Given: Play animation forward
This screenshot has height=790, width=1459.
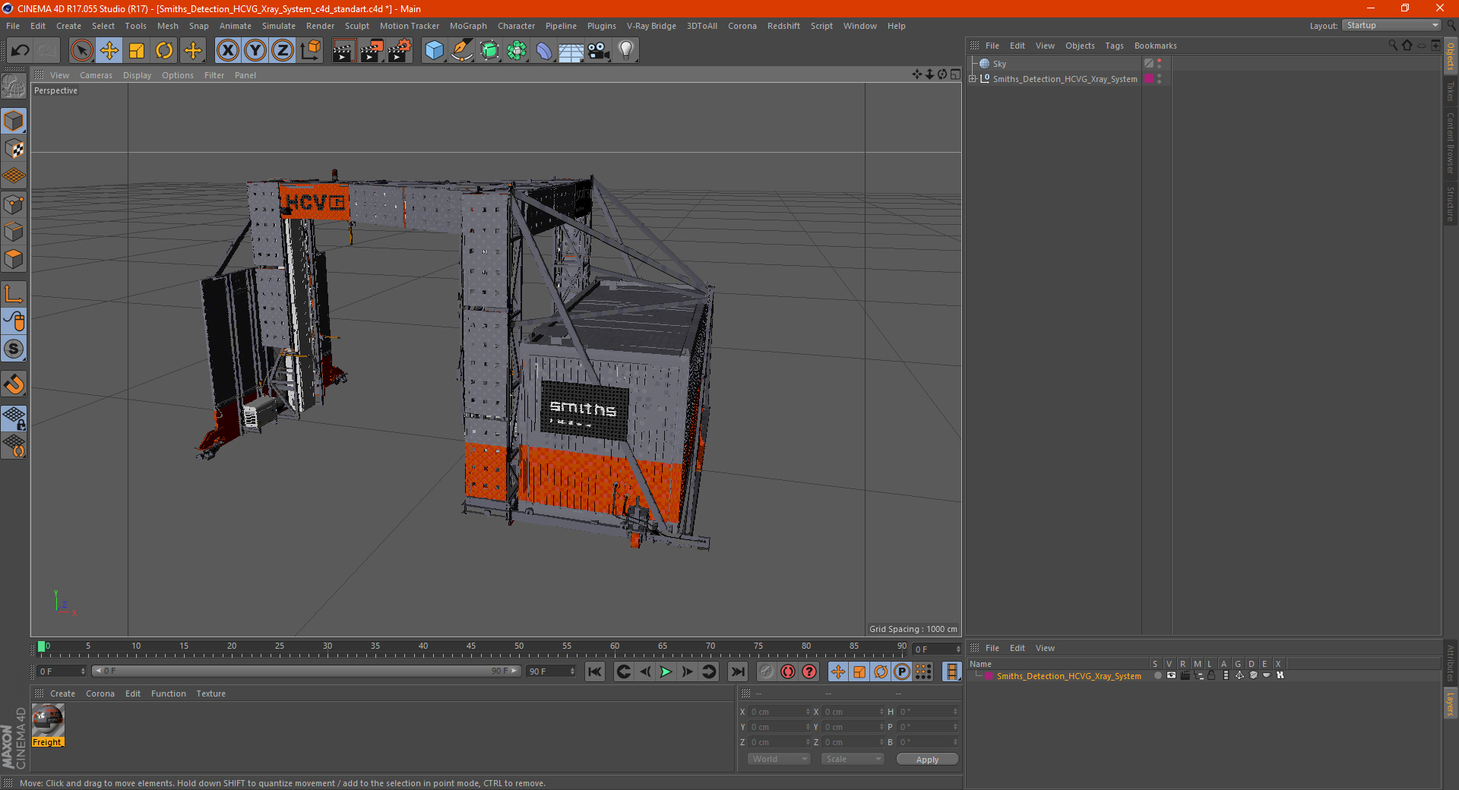Looking at the screenshot, I should point(666,671).
